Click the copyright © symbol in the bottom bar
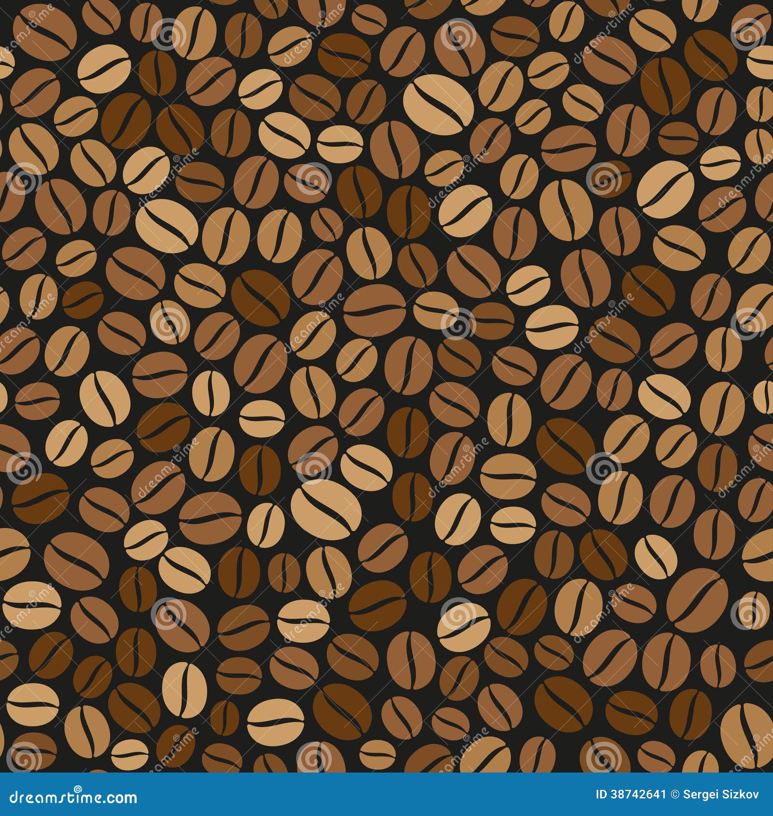773x816 pixels. [x=675, y=794]
